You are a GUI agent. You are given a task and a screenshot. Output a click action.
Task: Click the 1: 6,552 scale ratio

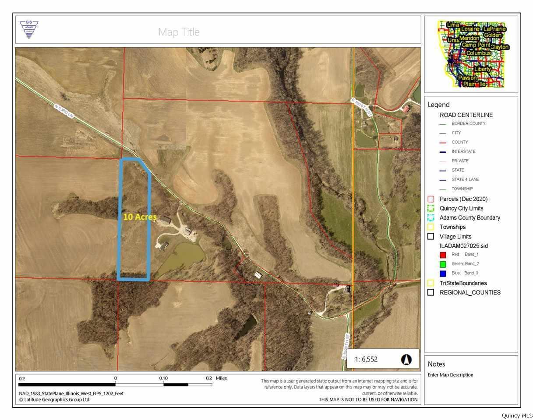tap(366, 360)
